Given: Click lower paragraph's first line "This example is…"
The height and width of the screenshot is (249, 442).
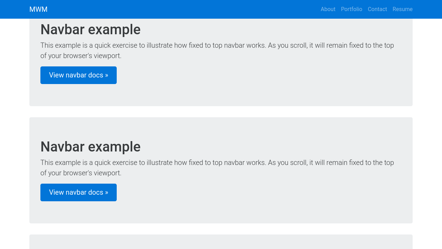Looking at the screenshot, I should pos(217,163).
